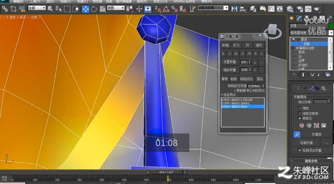Select the Select and Rotate tool
The image size is (334, 184).
[x=94, y=9]
